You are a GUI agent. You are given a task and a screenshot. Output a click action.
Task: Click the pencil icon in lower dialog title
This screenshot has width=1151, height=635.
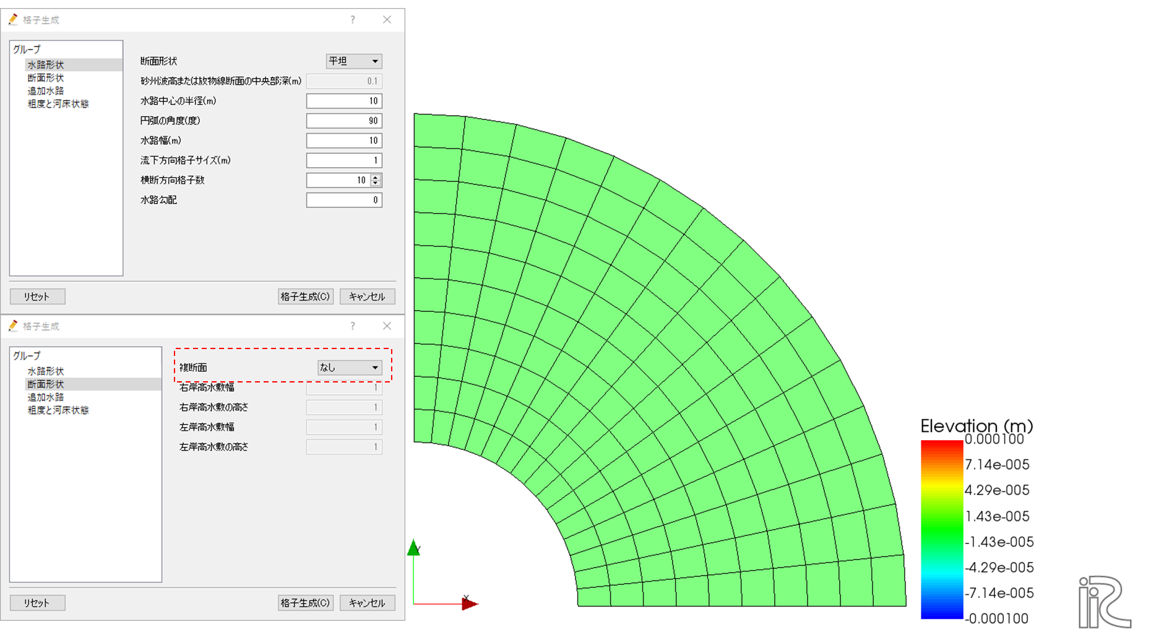(x=13, y=326)
